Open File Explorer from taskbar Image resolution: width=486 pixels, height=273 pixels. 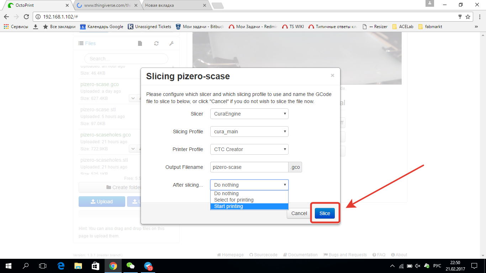(78, 266)
